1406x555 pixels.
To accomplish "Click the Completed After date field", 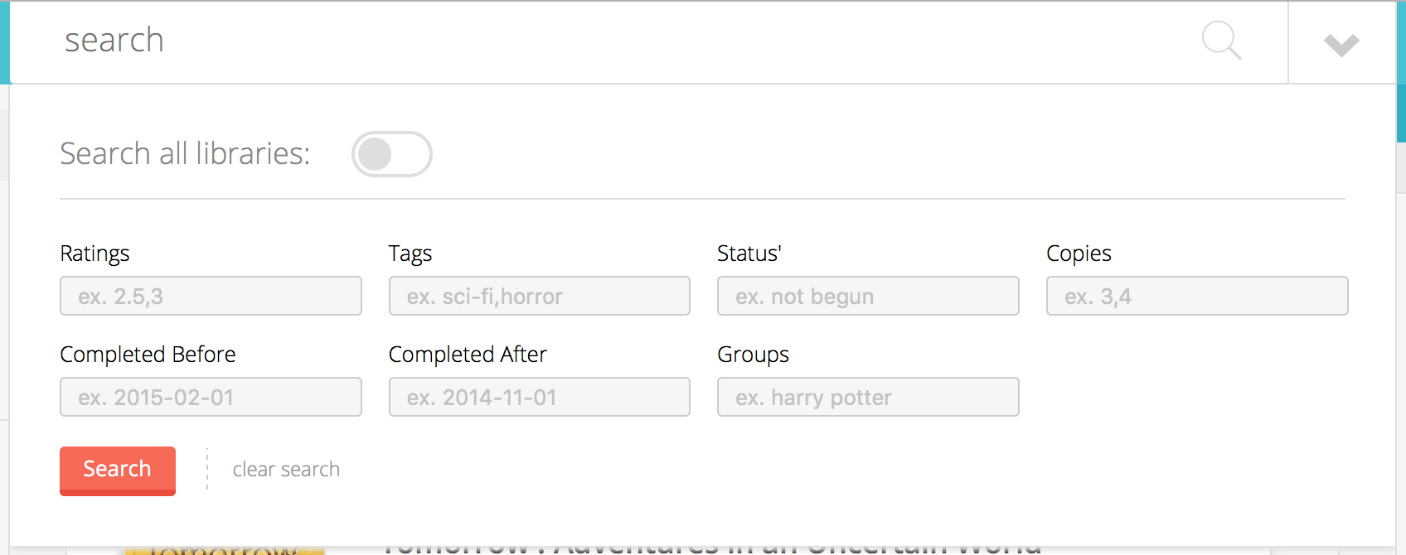I will click(x=540, y=397).
